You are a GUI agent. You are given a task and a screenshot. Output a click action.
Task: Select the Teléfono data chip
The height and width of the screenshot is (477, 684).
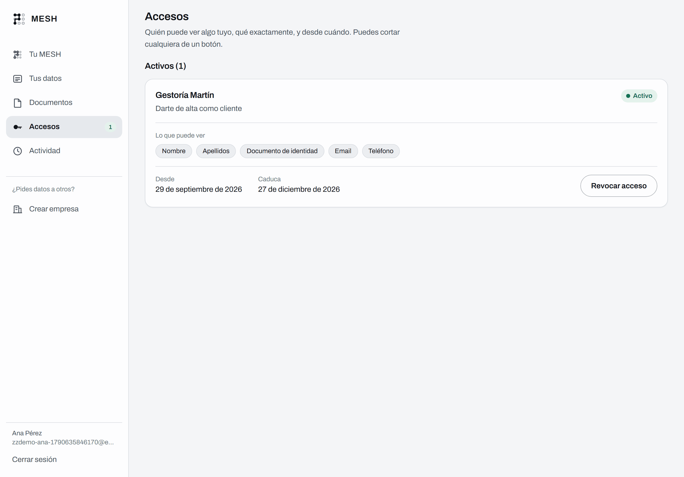pyautogui.click(x=381, y=151)
